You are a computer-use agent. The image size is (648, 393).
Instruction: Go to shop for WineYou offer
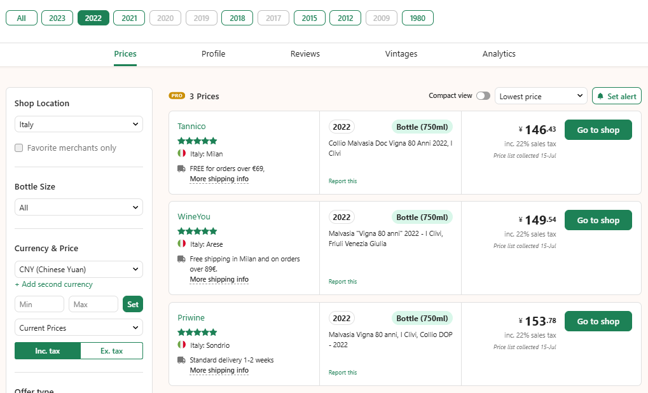coord(598,220)
